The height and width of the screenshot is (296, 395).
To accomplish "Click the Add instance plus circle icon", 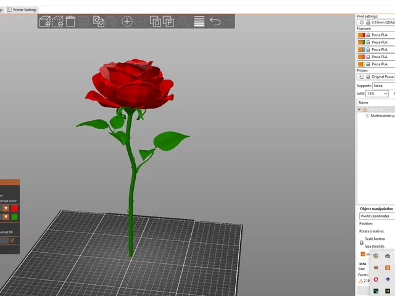I will click(x=127, y=22).
